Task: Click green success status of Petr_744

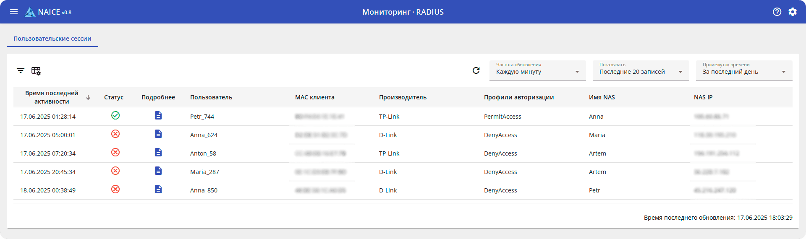Action: [115, 115]
